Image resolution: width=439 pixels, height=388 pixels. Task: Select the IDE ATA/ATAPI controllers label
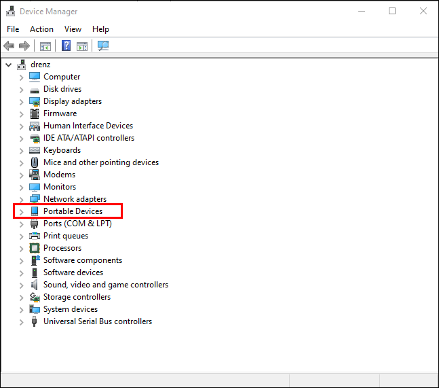point(89,138)
